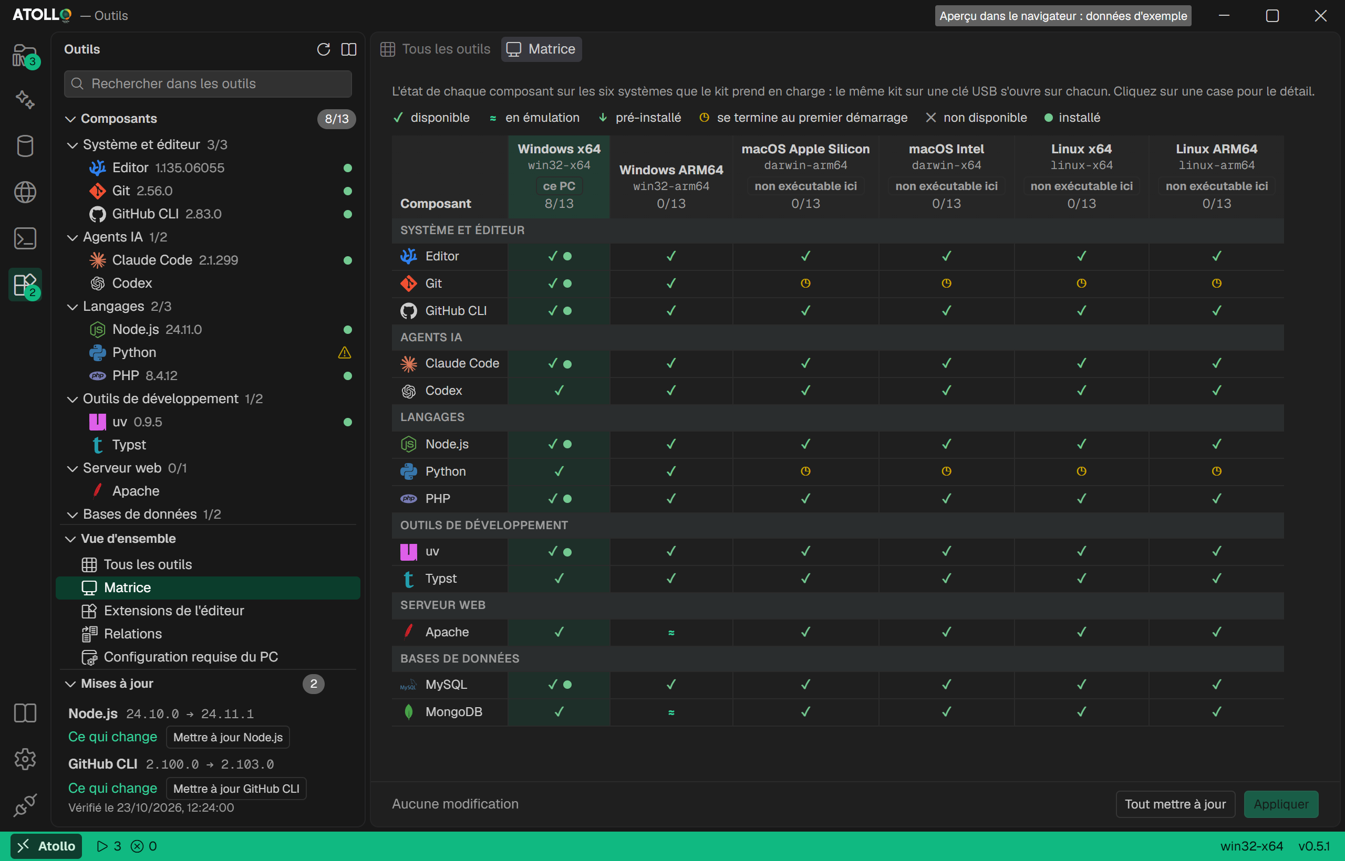1345x861 pixels.
Task: Click the Atollo remote icon in status bar
Action: point(46,846)
